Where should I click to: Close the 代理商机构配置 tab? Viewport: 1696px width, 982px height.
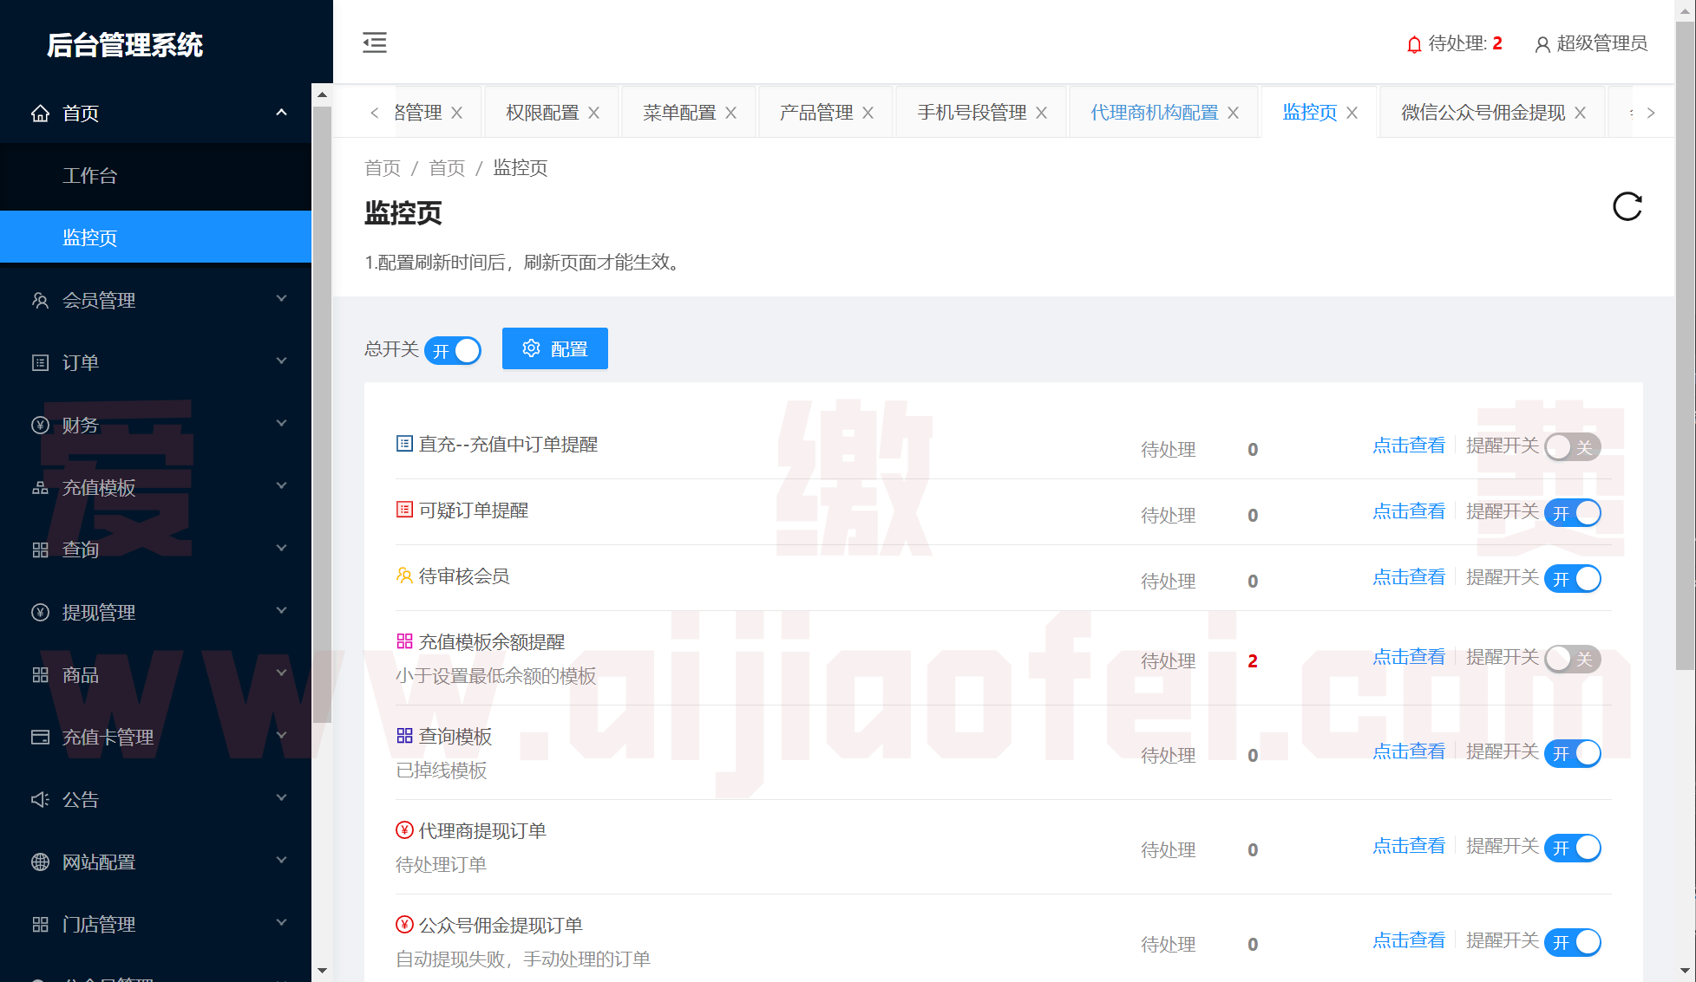coord(1234,113)
